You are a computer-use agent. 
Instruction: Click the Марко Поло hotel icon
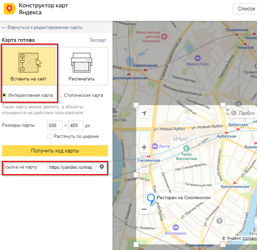tap(198, 58)
